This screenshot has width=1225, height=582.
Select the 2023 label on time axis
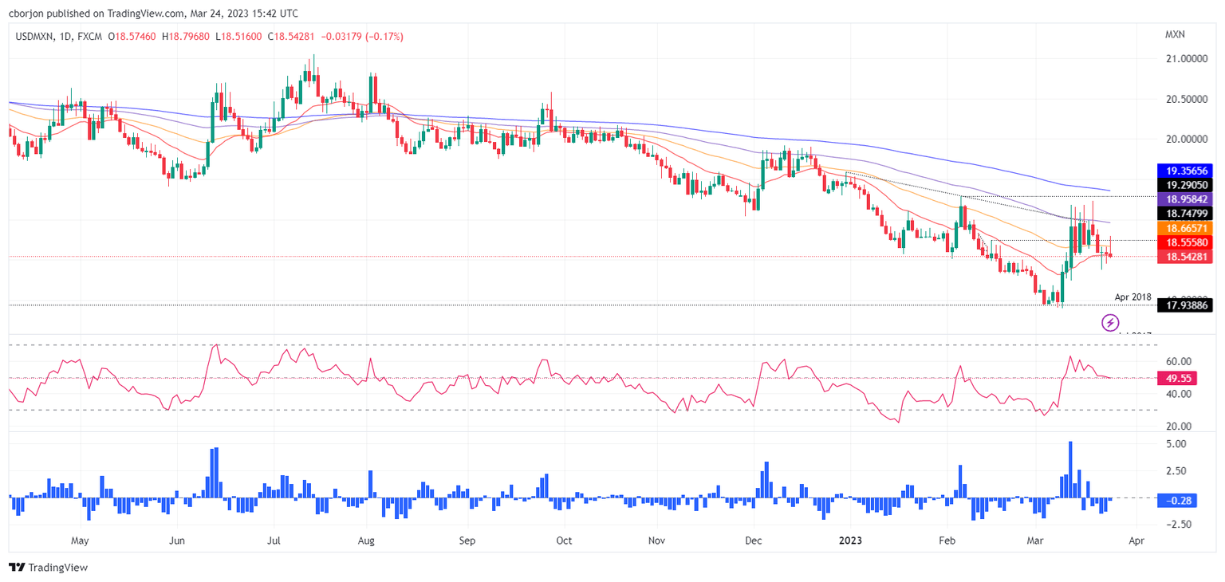click(849, 541)
